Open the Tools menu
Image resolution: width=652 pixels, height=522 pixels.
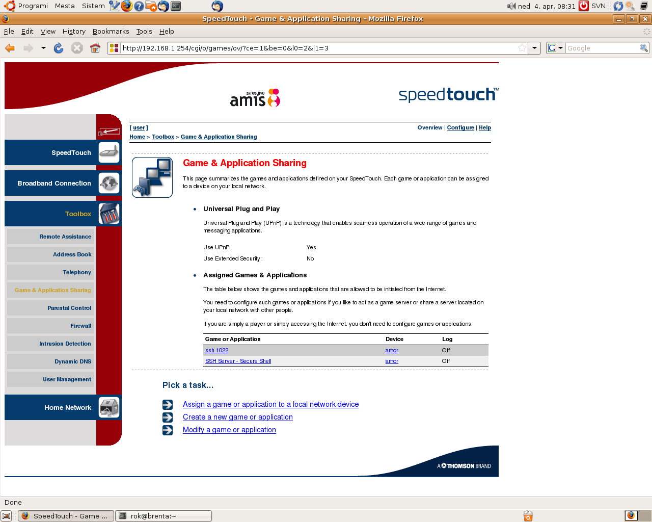click(144, 31)
